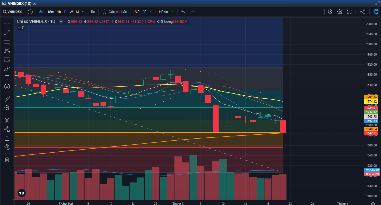Click the compare or add symbol button
The width and height of the screenshot is (381, 205).
(30, 12)
